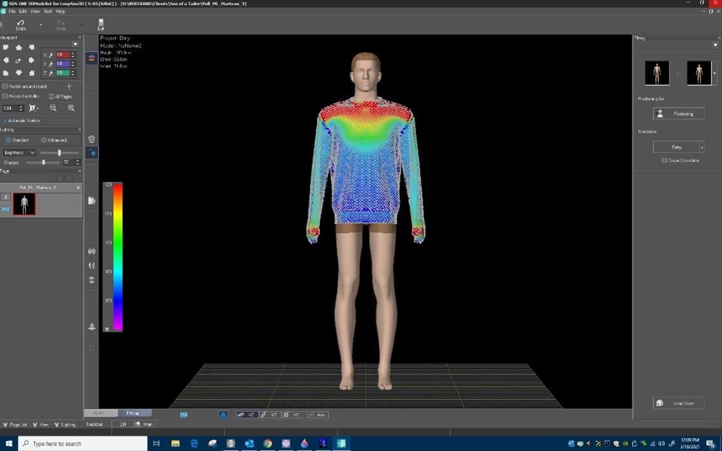Expand the Retry simulation dropdown arrow
The image size is (722, 451).
[702, 147]
